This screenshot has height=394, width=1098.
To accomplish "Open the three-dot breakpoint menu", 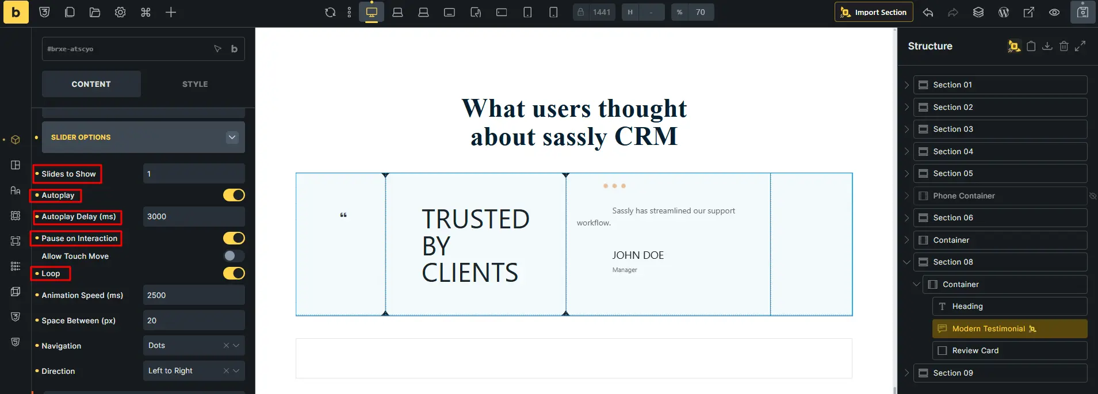I will [349, 12].
